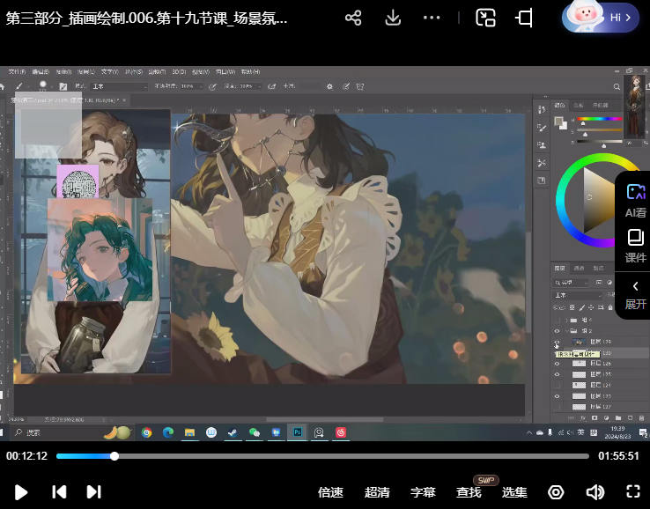Click the Hi assistant button

(x=601, y=18)
